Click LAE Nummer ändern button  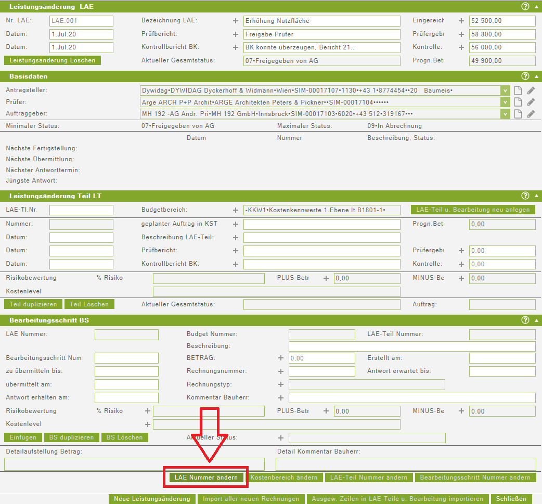pyautogui.click(x=207, y=477)
